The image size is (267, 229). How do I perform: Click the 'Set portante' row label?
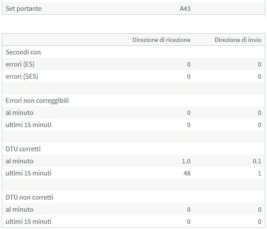click(23, 8)
